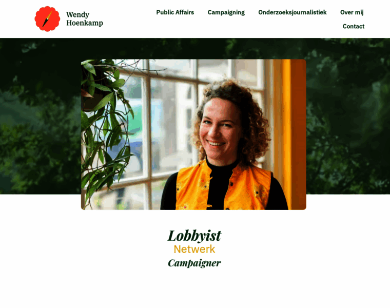Select the Campaigner italic heading
The width and height of the screenshot is (390, 308).
(x=194, y=263)
